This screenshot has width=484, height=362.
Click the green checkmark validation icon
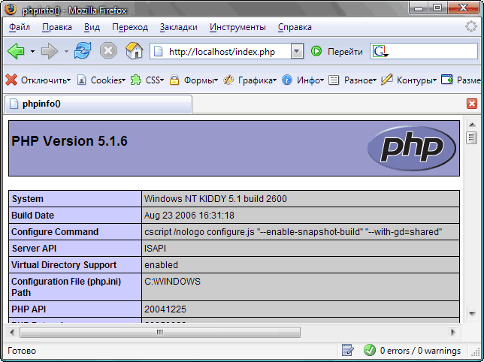[370, 350]
